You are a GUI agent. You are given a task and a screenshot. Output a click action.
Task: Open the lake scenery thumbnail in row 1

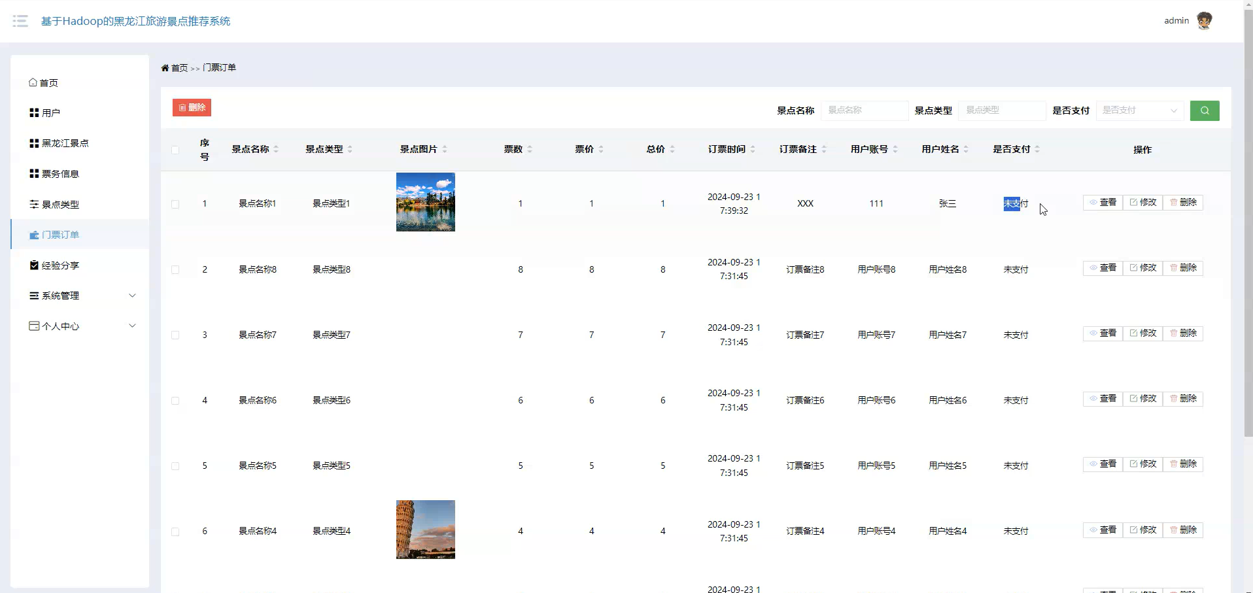click(426, 202)
